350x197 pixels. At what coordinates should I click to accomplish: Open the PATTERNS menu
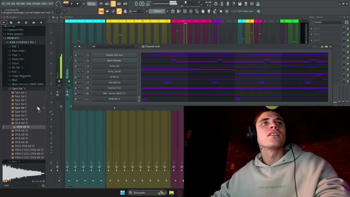point(21,4)
